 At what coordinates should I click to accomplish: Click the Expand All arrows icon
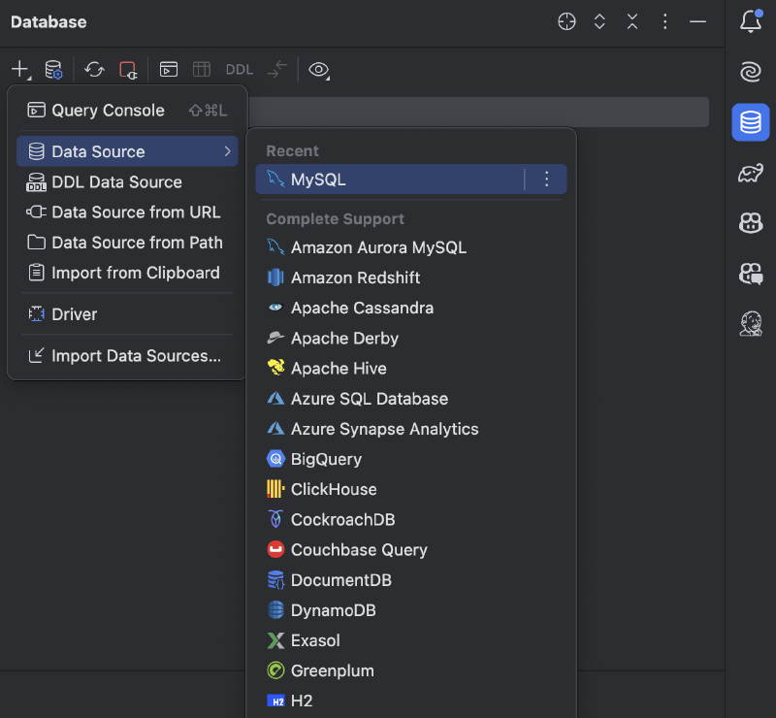[599, 21]
